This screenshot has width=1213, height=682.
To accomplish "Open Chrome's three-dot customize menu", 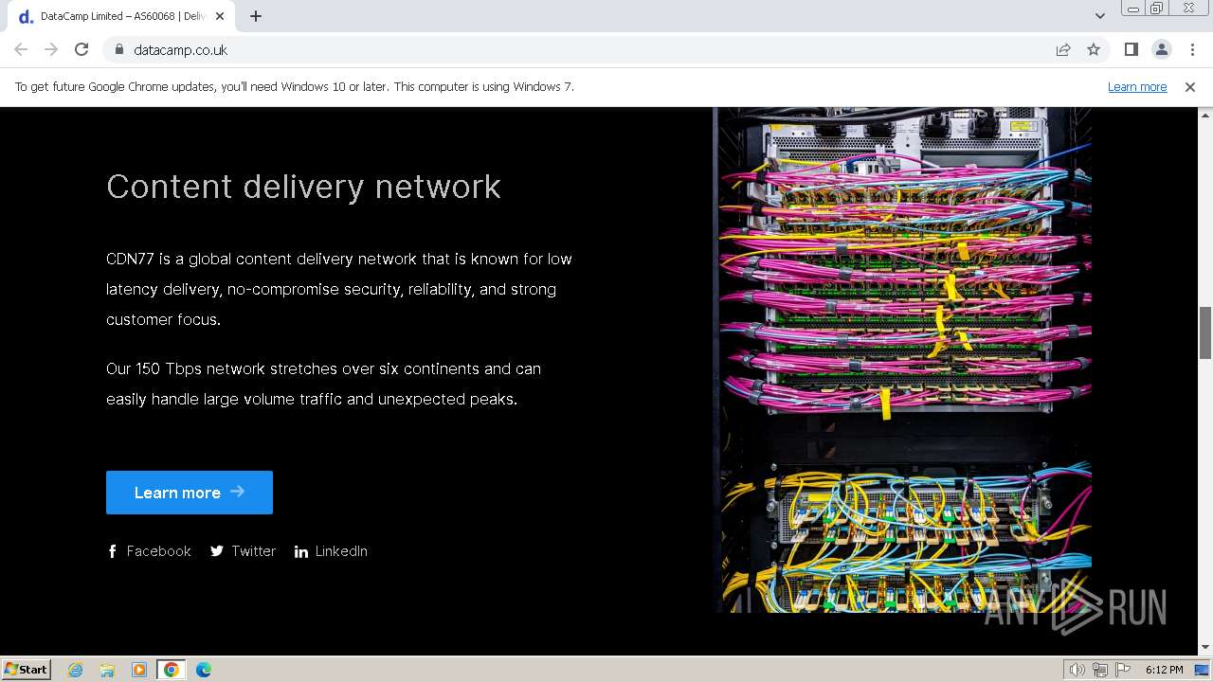I will (1191, 49).
